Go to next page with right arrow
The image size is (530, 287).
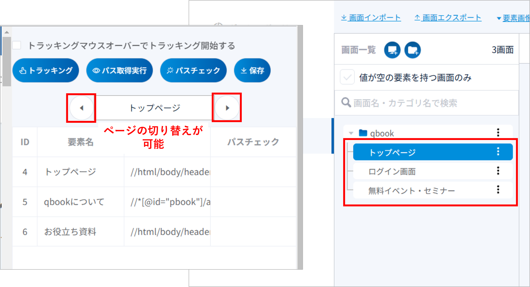(x=227, y=108)
